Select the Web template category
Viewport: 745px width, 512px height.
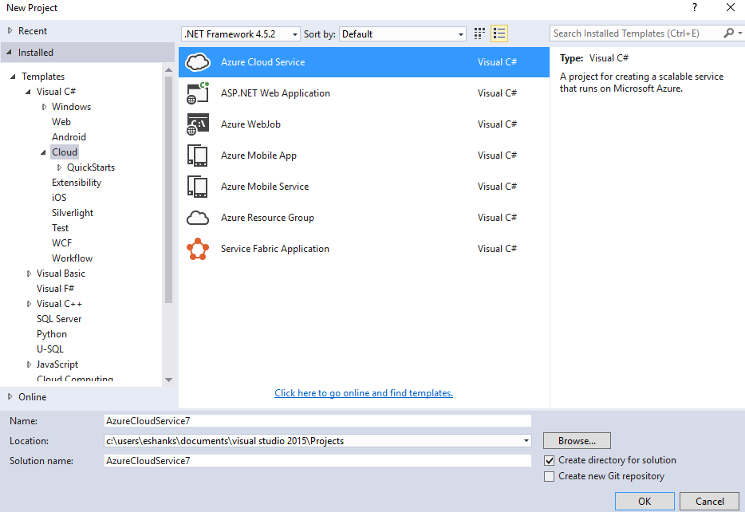click(x=61, y=122)
